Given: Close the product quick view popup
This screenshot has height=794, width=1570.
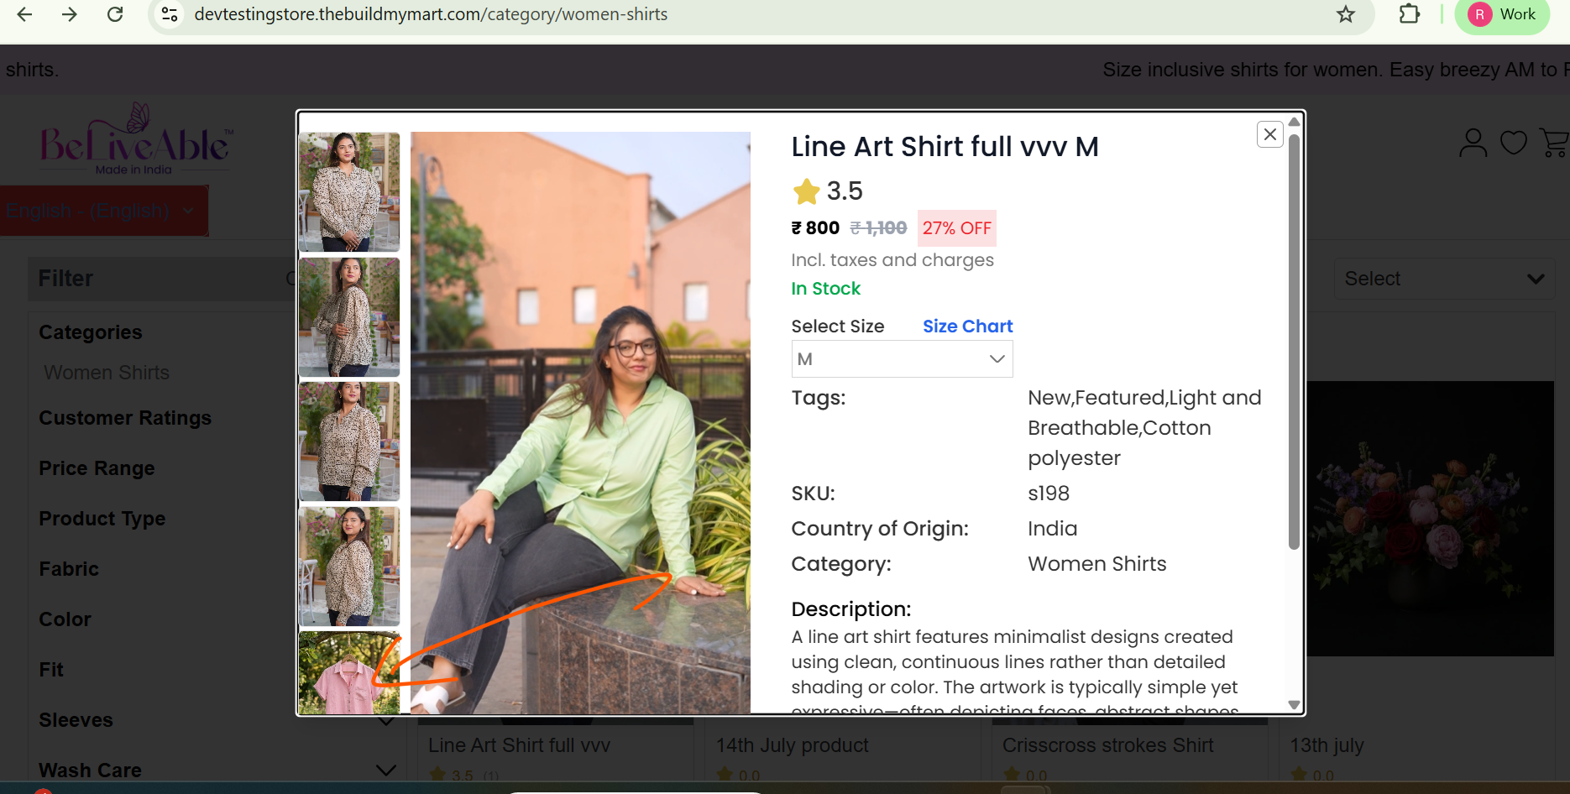Looking at the screenshot, I should (1270, 134).
